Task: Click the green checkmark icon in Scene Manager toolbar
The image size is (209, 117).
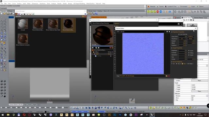Action: (33, 14)
